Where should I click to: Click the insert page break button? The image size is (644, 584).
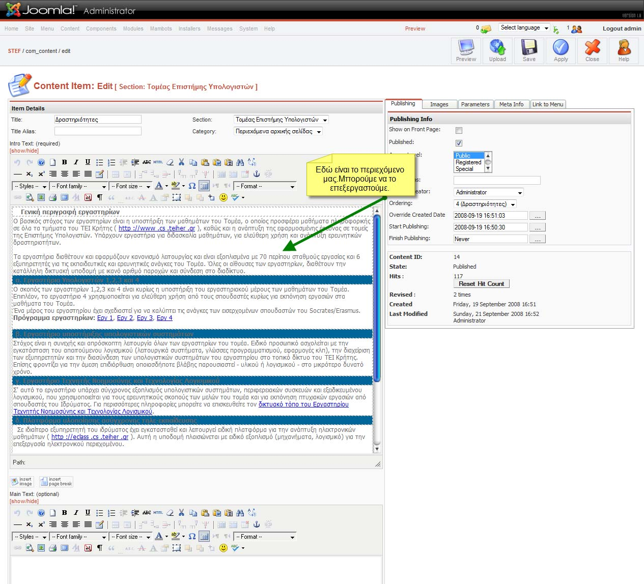tap(57, 482)
